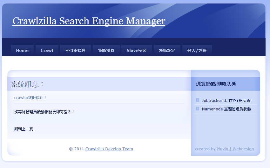Go to the Home menu tab
The height and width of the screenshot is (168, 270).
point(22,50)
